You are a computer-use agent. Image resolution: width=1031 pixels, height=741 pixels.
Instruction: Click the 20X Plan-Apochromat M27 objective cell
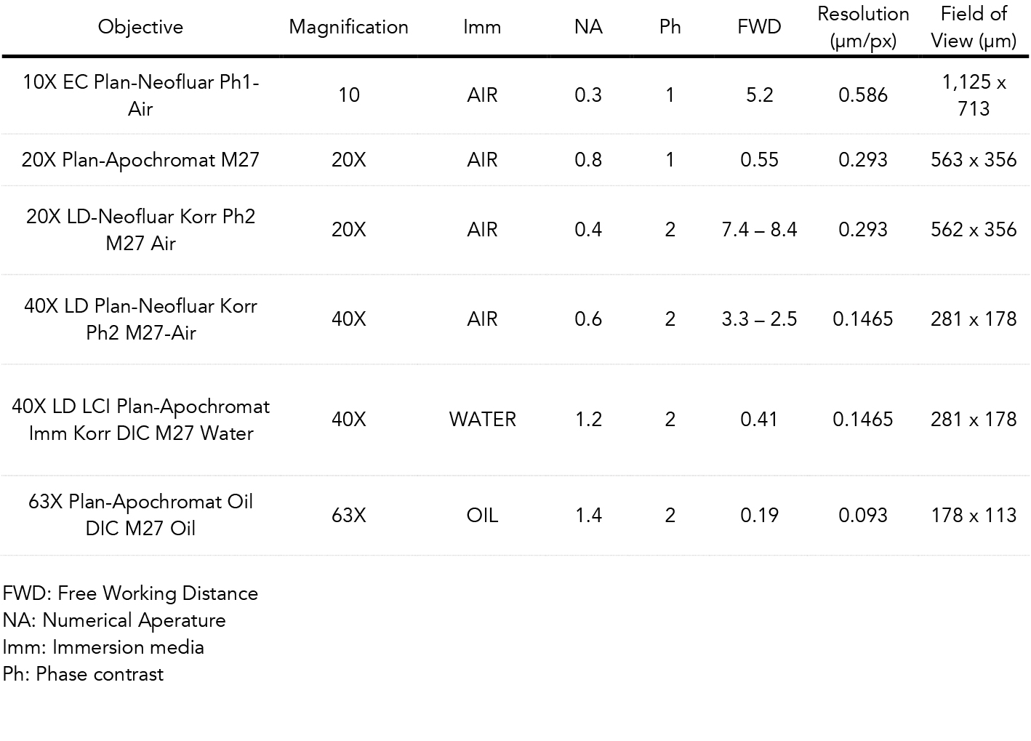click(x=140, y=159)
